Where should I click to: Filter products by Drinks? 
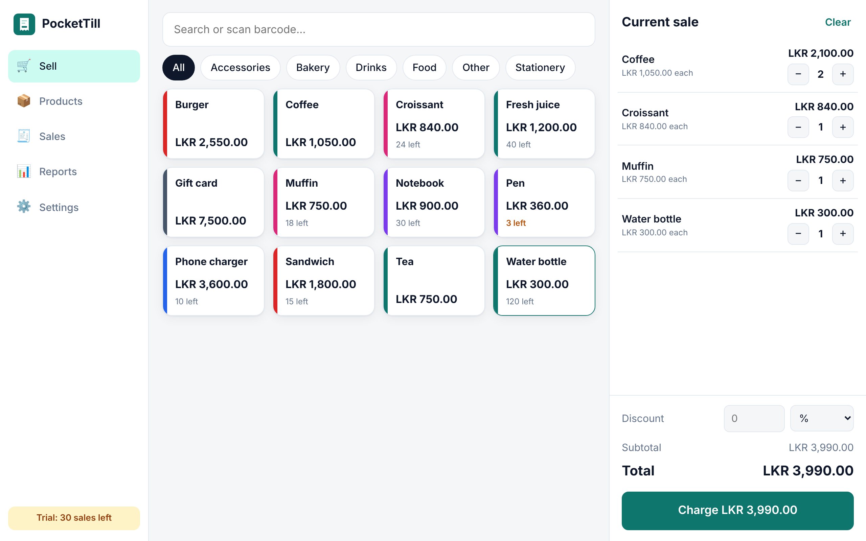pos(371,67)
